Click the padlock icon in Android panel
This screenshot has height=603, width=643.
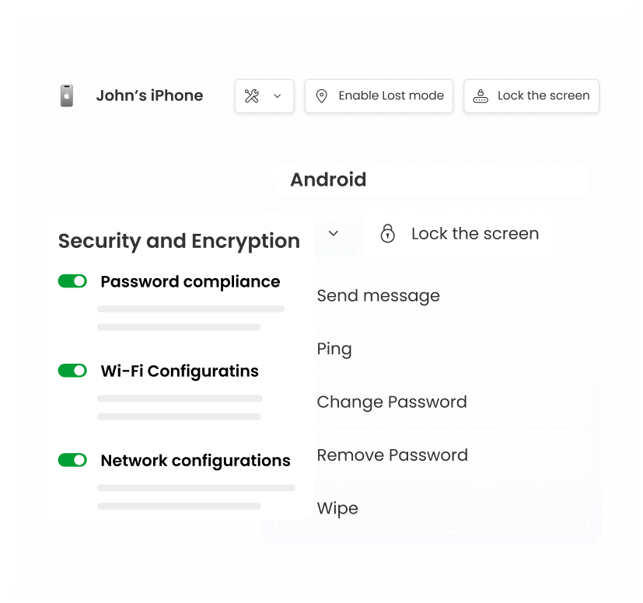pos(387,233)
